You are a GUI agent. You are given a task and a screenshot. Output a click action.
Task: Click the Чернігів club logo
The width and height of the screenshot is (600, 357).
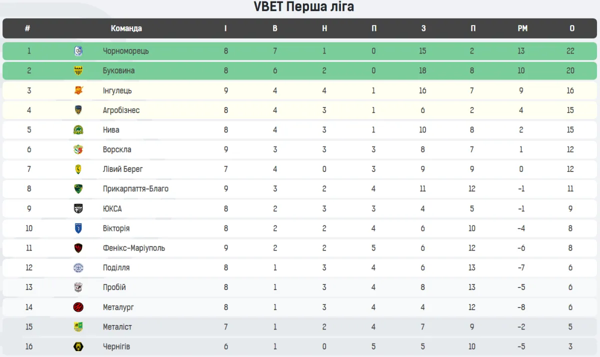click(78, 346)
